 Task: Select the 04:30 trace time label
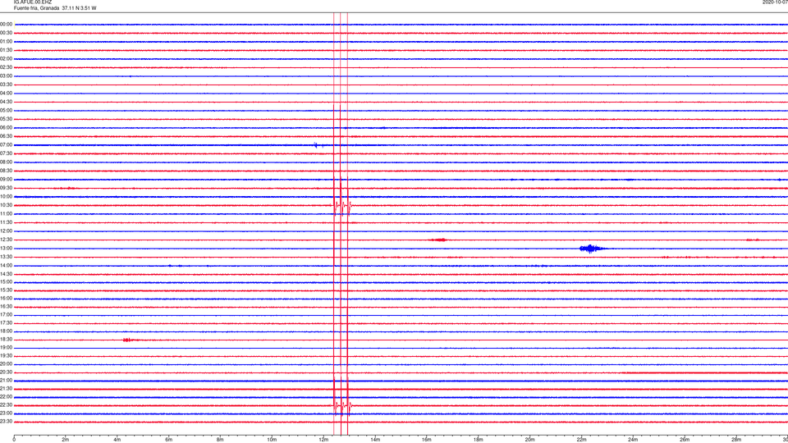[6, 102]
